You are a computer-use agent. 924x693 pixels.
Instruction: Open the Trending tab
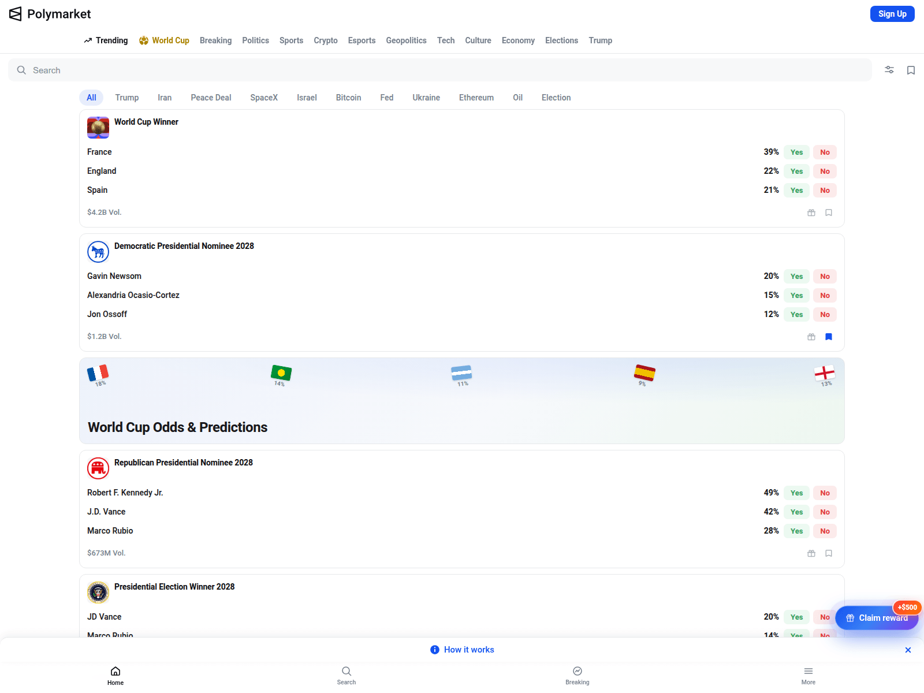point(106,40)
